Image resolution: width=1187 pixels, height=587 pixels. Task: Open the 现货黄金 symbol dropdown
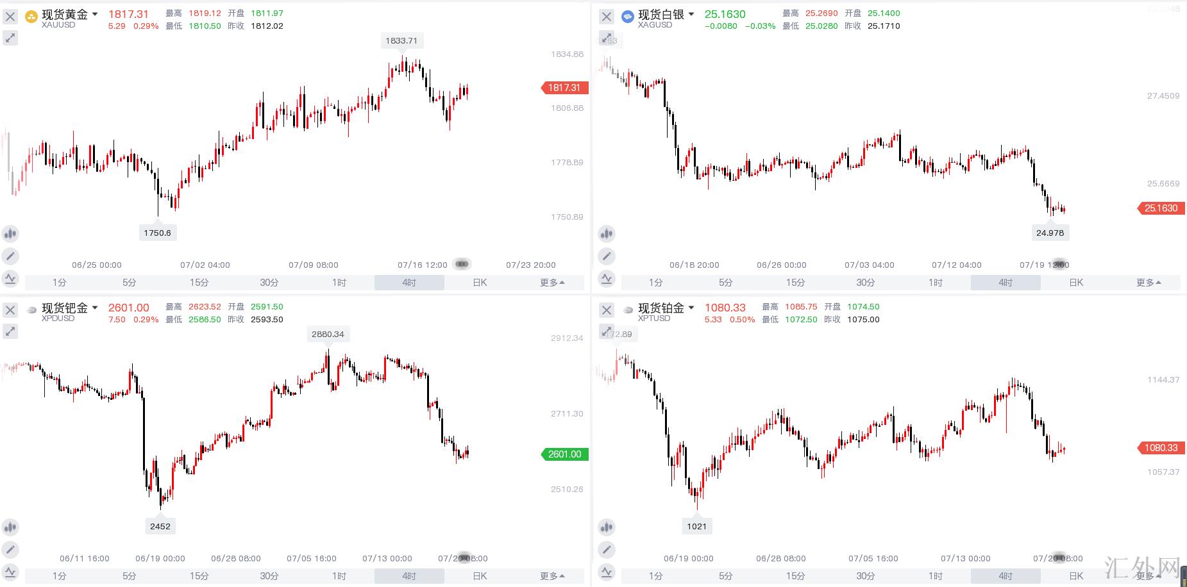point(95,14)
